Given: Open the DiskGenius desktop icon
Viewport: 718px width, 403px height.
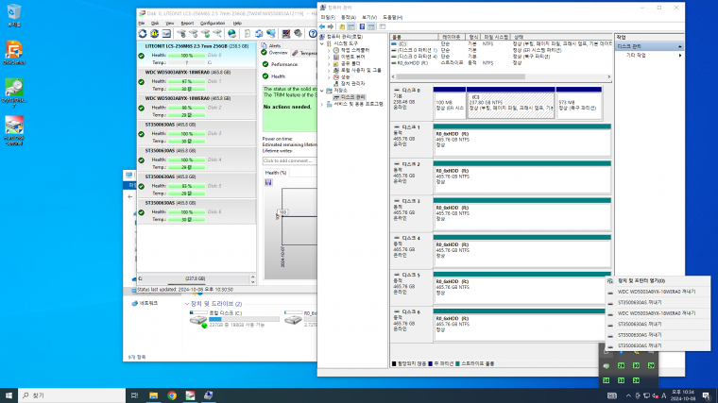Looking at the screenshot, I should 14,53.
